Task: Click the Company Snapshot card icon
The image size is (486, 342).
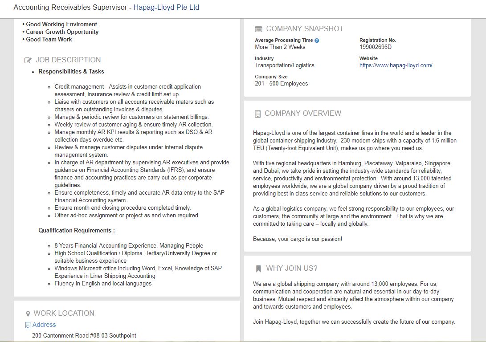Action: [258, 29]
